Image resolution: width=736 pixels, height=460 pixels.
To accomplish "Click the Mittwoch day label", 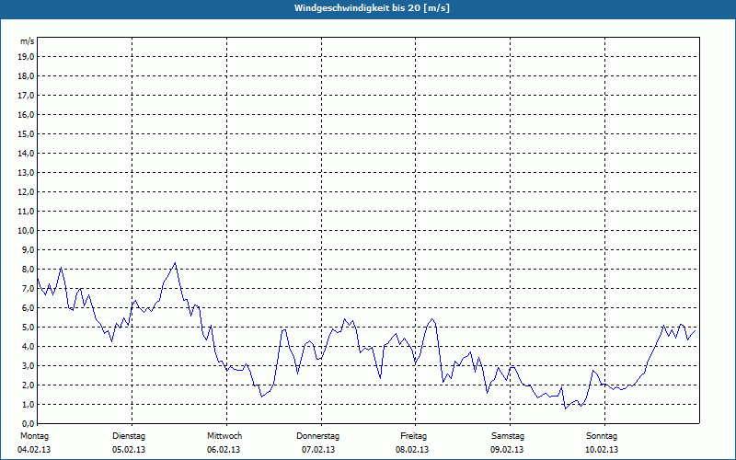I will 224,436.
